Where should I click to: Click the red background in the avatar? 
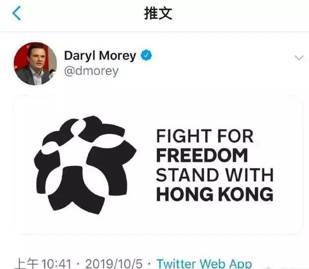pos(21,57)
